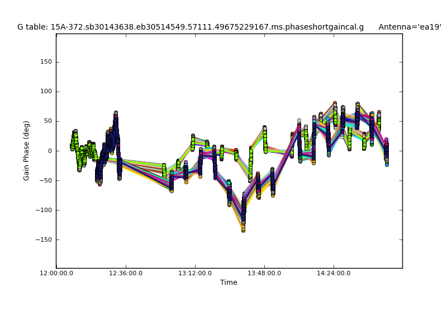Click the G table plot title text

click(190, 27)
